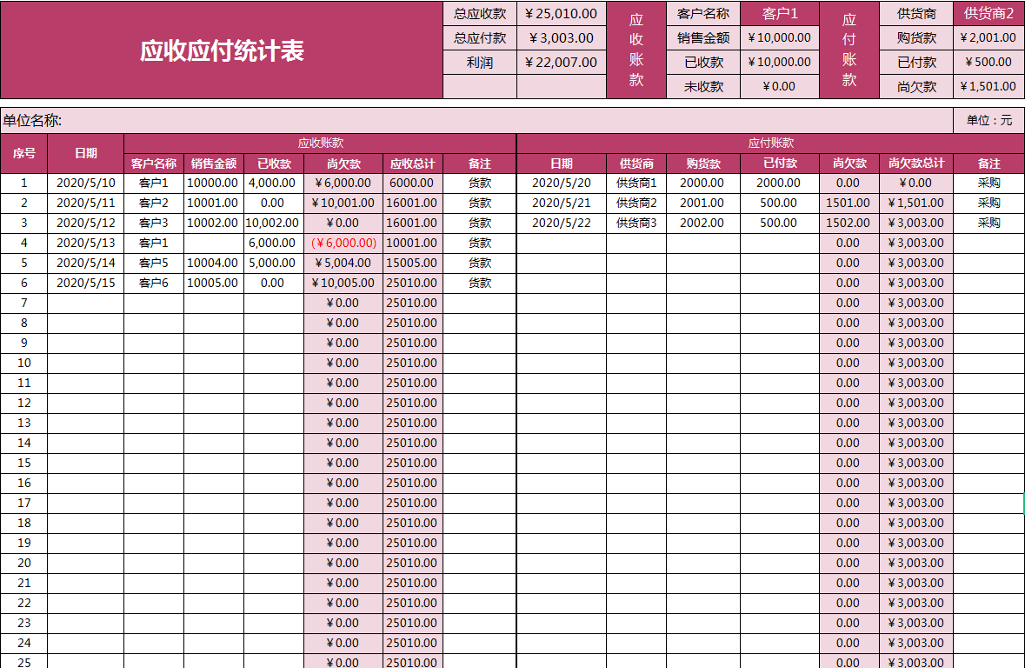Click the 单位名称 input row
Viewport: 1025px width, 668px height.
coord(476,120)
